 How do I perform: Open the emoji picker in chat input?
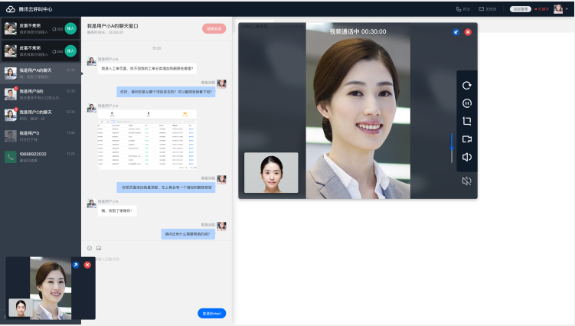click(90, 248)
